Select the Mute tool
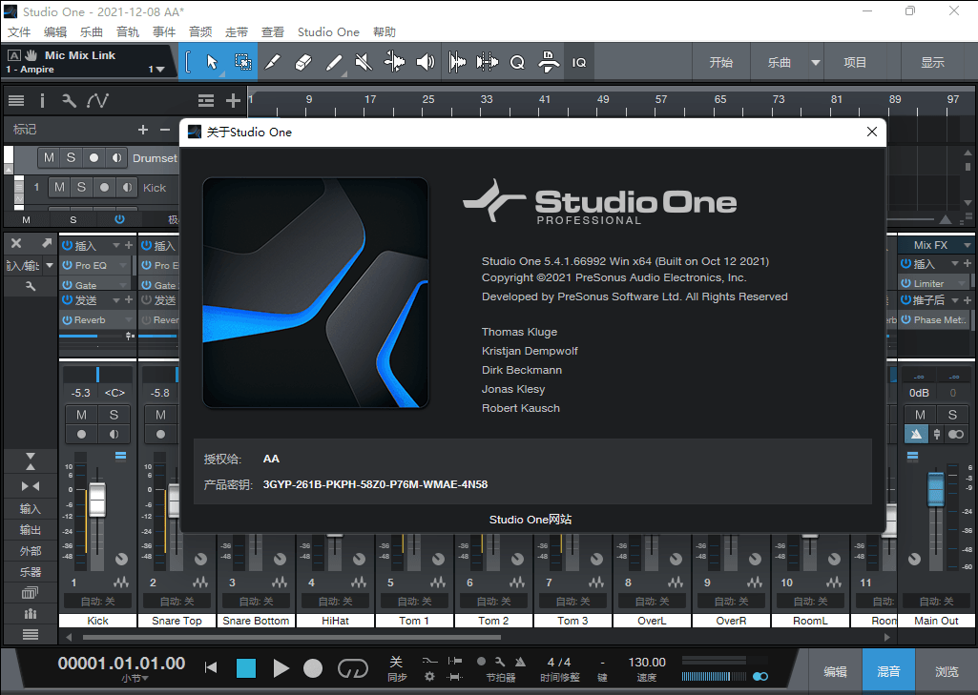Viewport: 978px width, 695px height. point(364,62)
